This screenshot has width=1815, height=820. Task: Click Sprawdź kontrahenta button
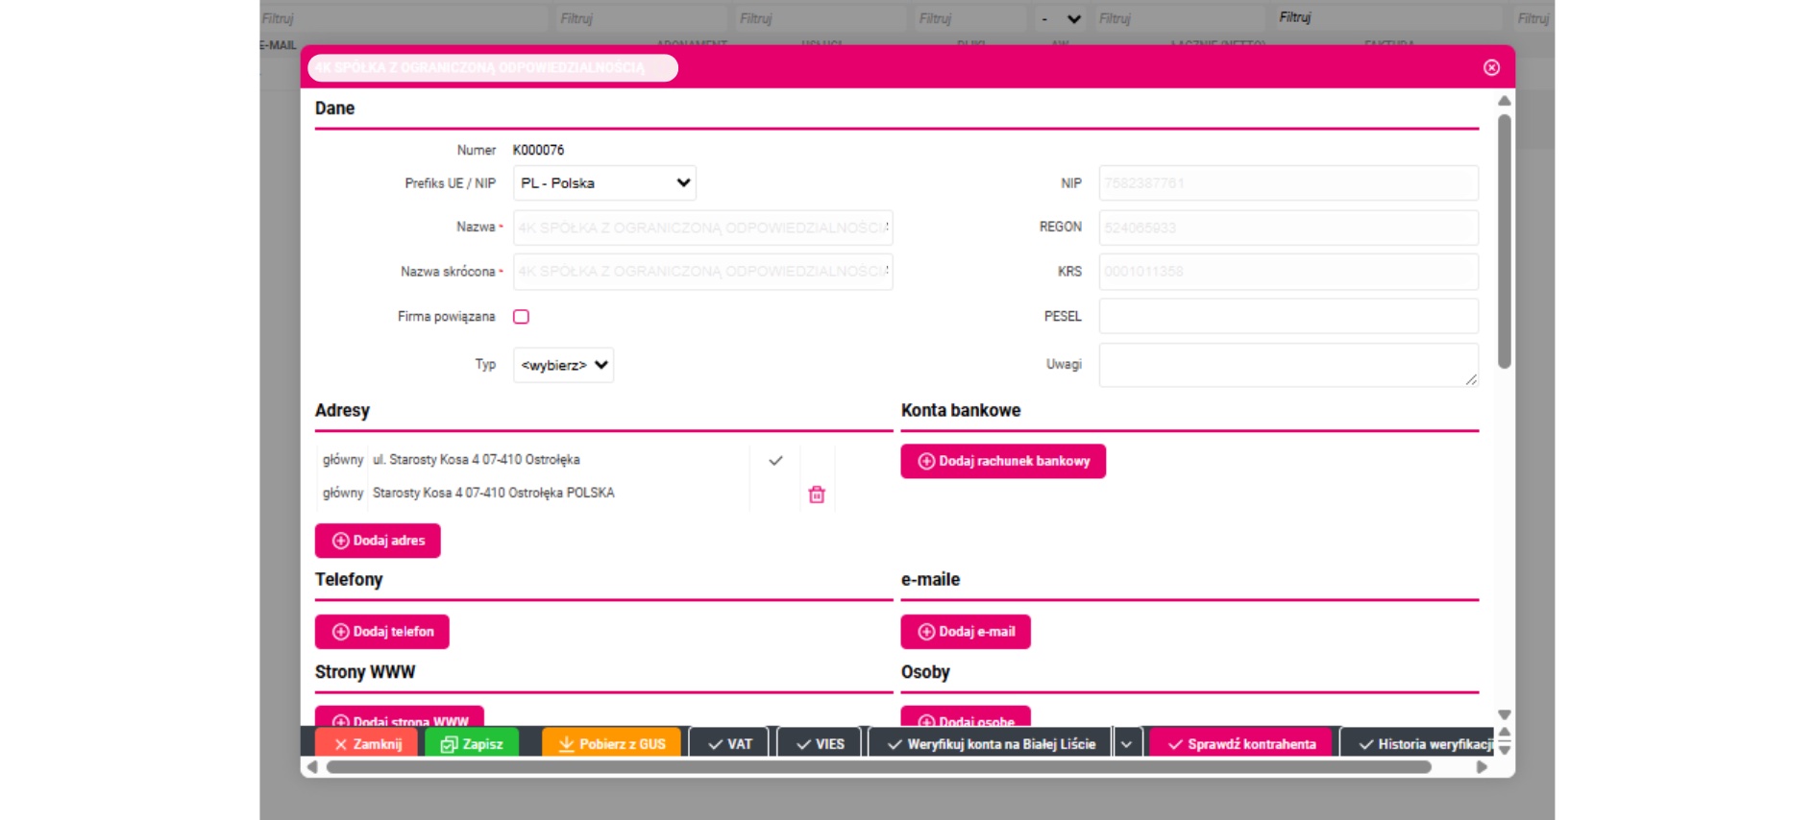(x=1241, y=744)
